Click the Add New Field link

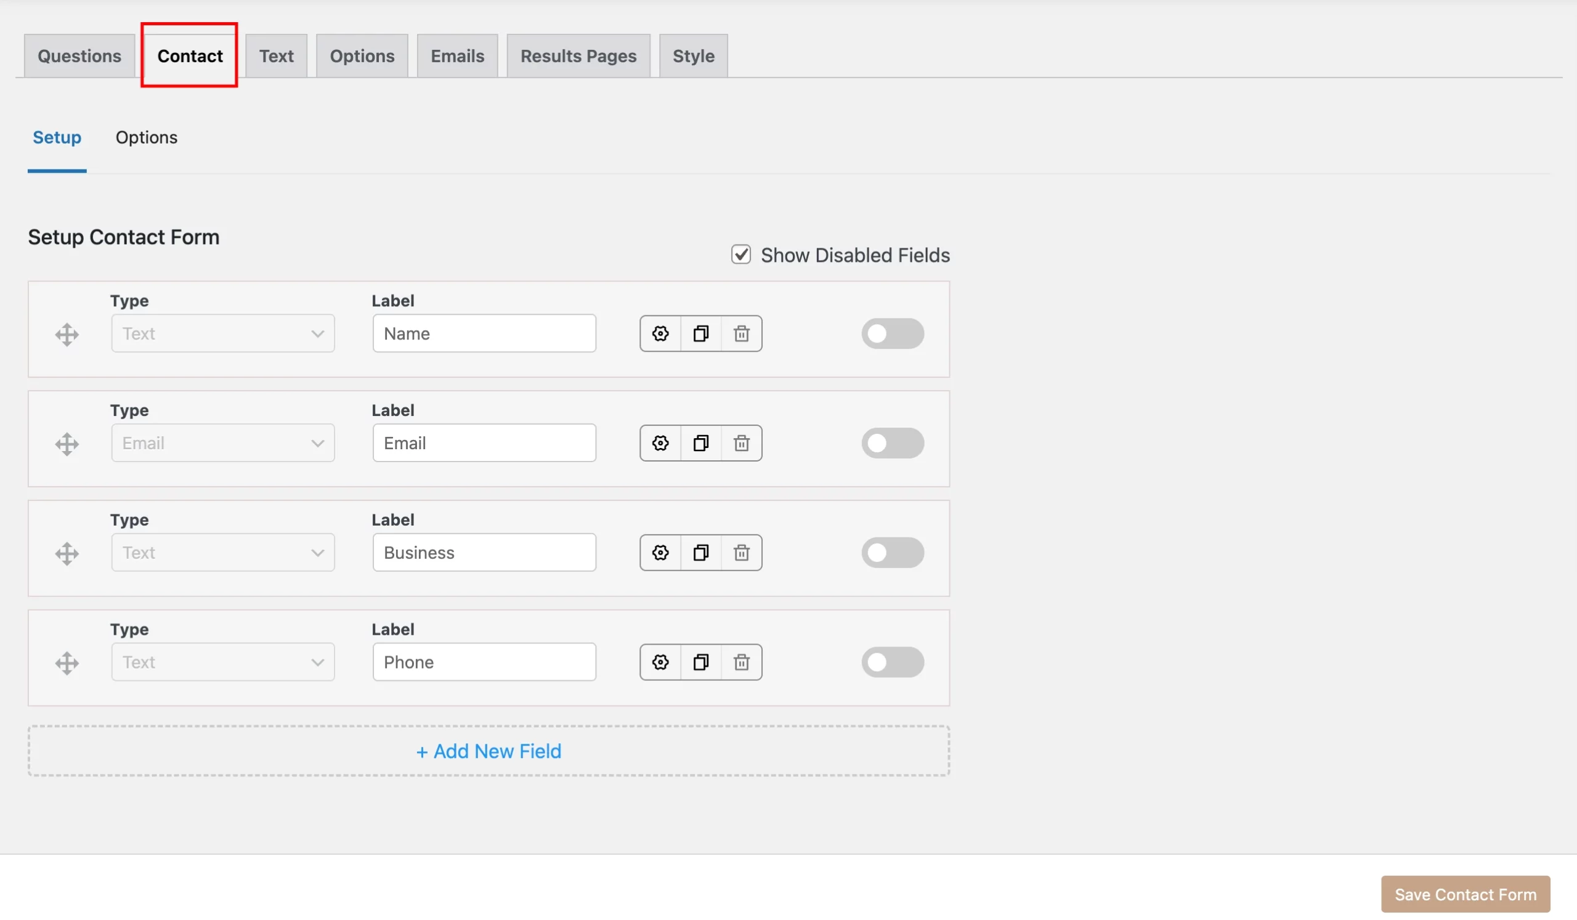pos(489,751)
